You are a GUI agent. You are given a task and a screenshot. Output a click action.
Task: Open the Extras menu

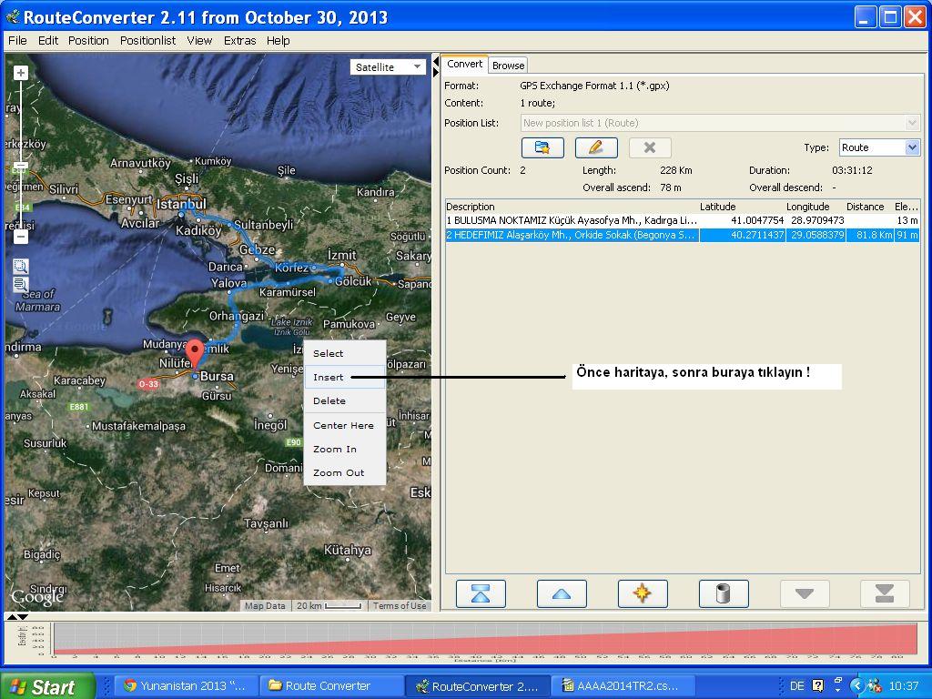point(238,40)
